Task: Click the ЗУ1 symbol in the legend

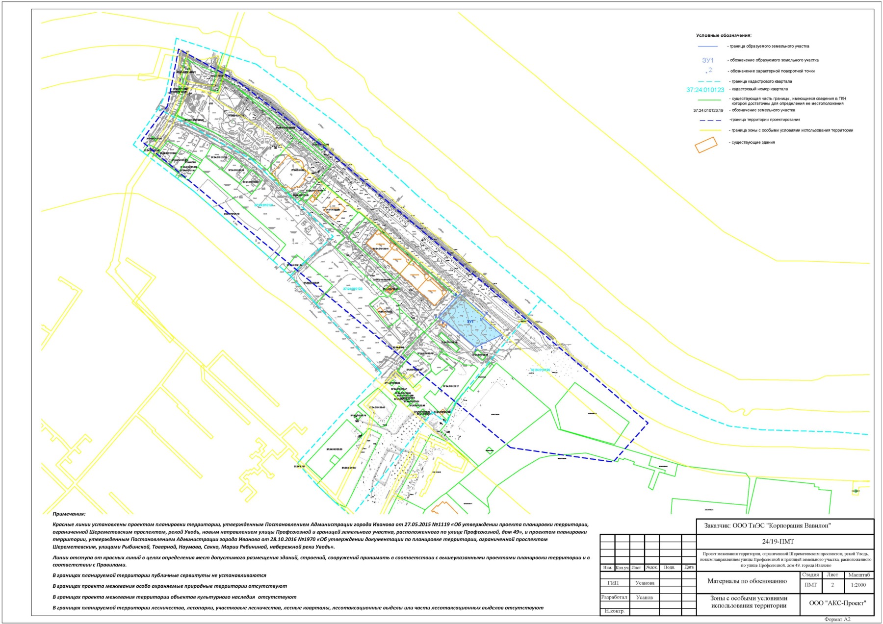Action: tap(707, 60)
